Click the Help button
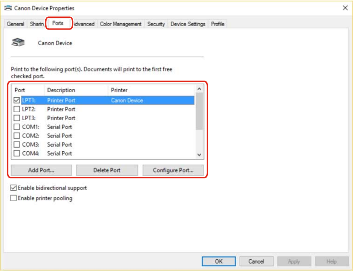The height and width of the screenshot is (271, 353). pyautogui.click(x=332, y=261)
